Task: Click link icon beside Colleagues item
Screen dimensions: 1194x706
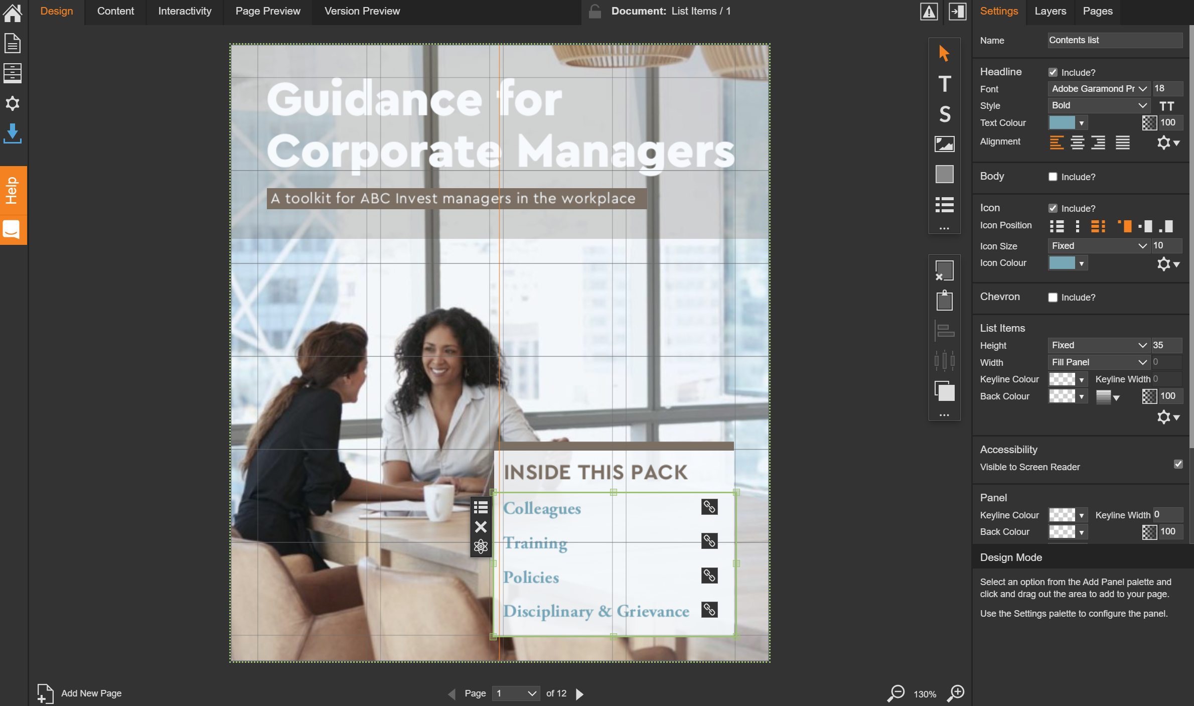Action: click(x=709, y=507)
